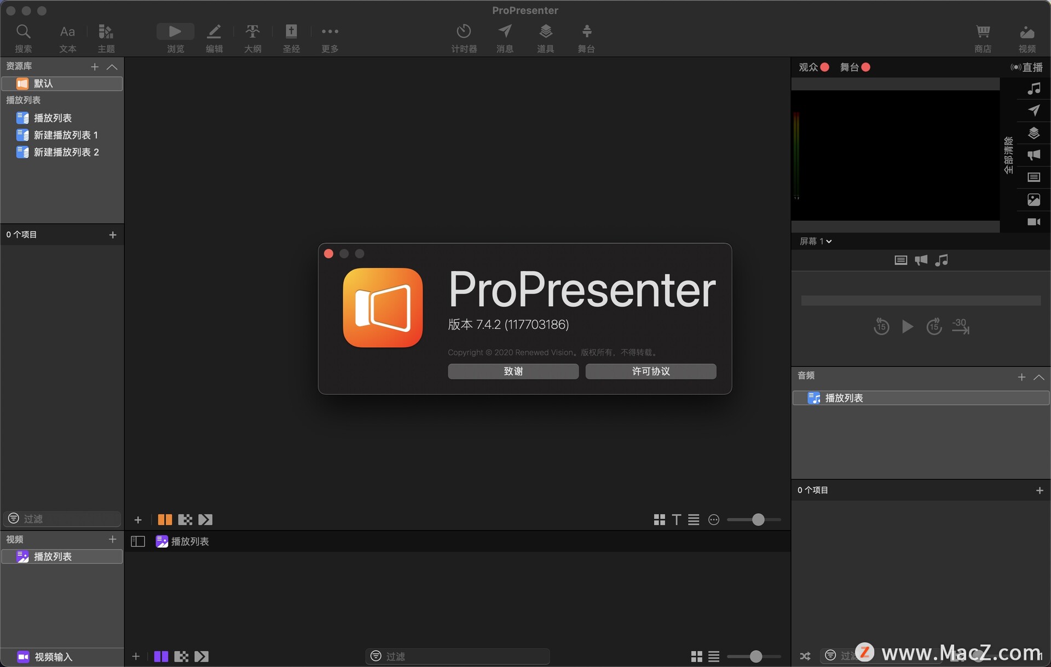Switch to 编辑 edit view
1051x667 pixels.
click(x=214, y=38)
